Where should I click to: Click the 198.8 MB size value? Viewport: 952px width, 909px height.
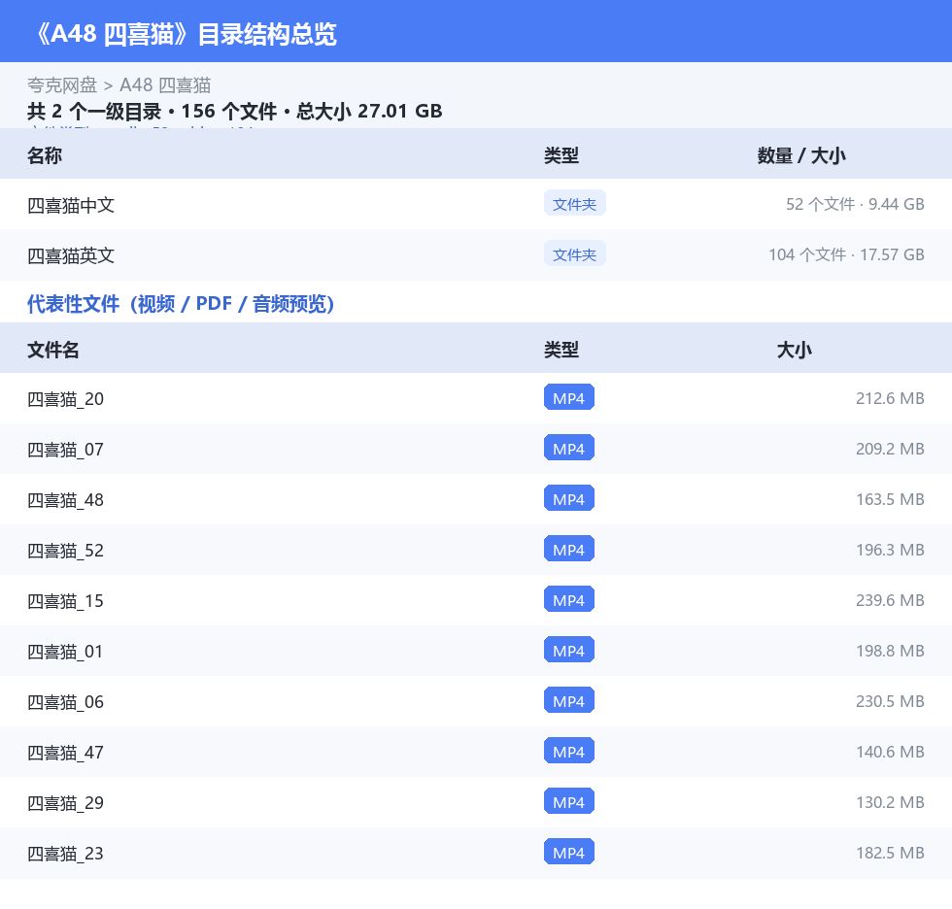[890, 651]
